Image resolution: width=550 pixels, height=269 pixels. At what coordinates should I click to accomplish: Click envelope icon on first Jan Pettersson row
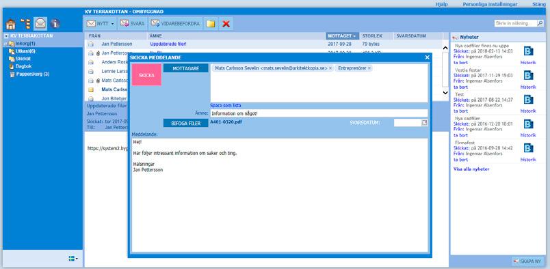click(x=91, y=44)
